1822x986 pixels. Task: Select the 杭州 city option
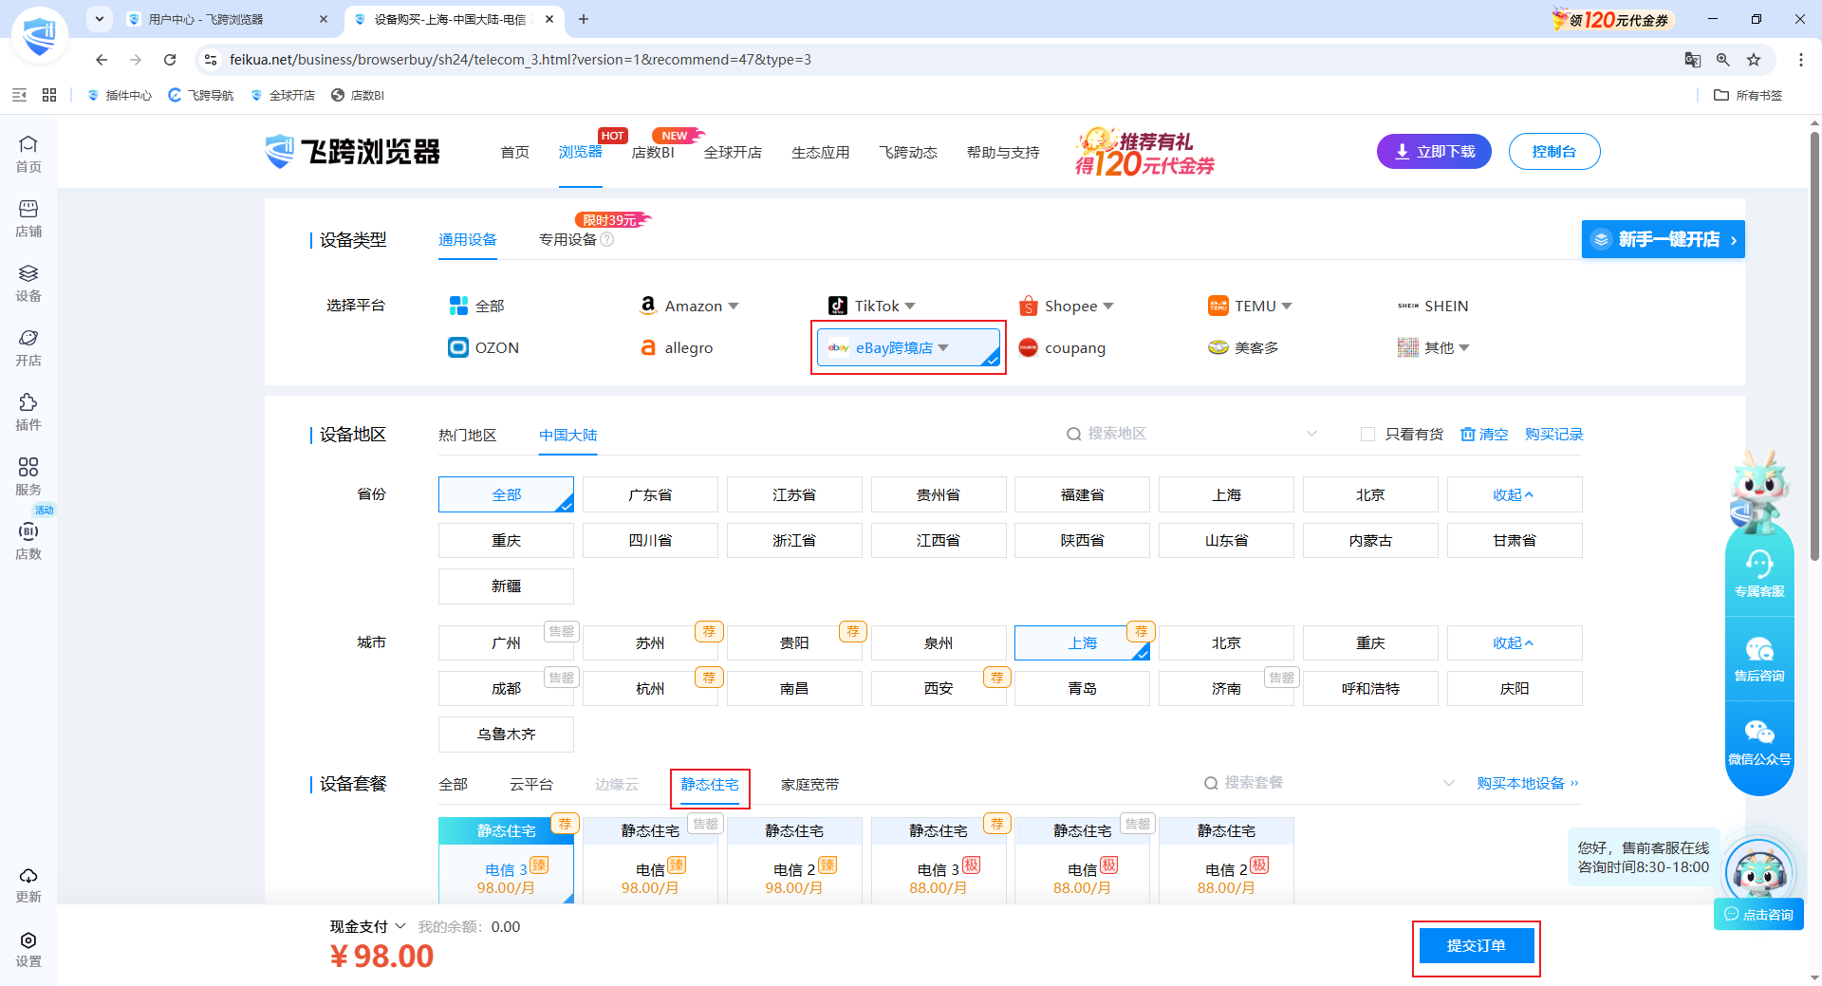coord(650,688)
